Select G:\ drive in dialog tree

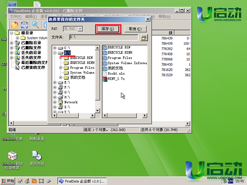click(67, 92)
